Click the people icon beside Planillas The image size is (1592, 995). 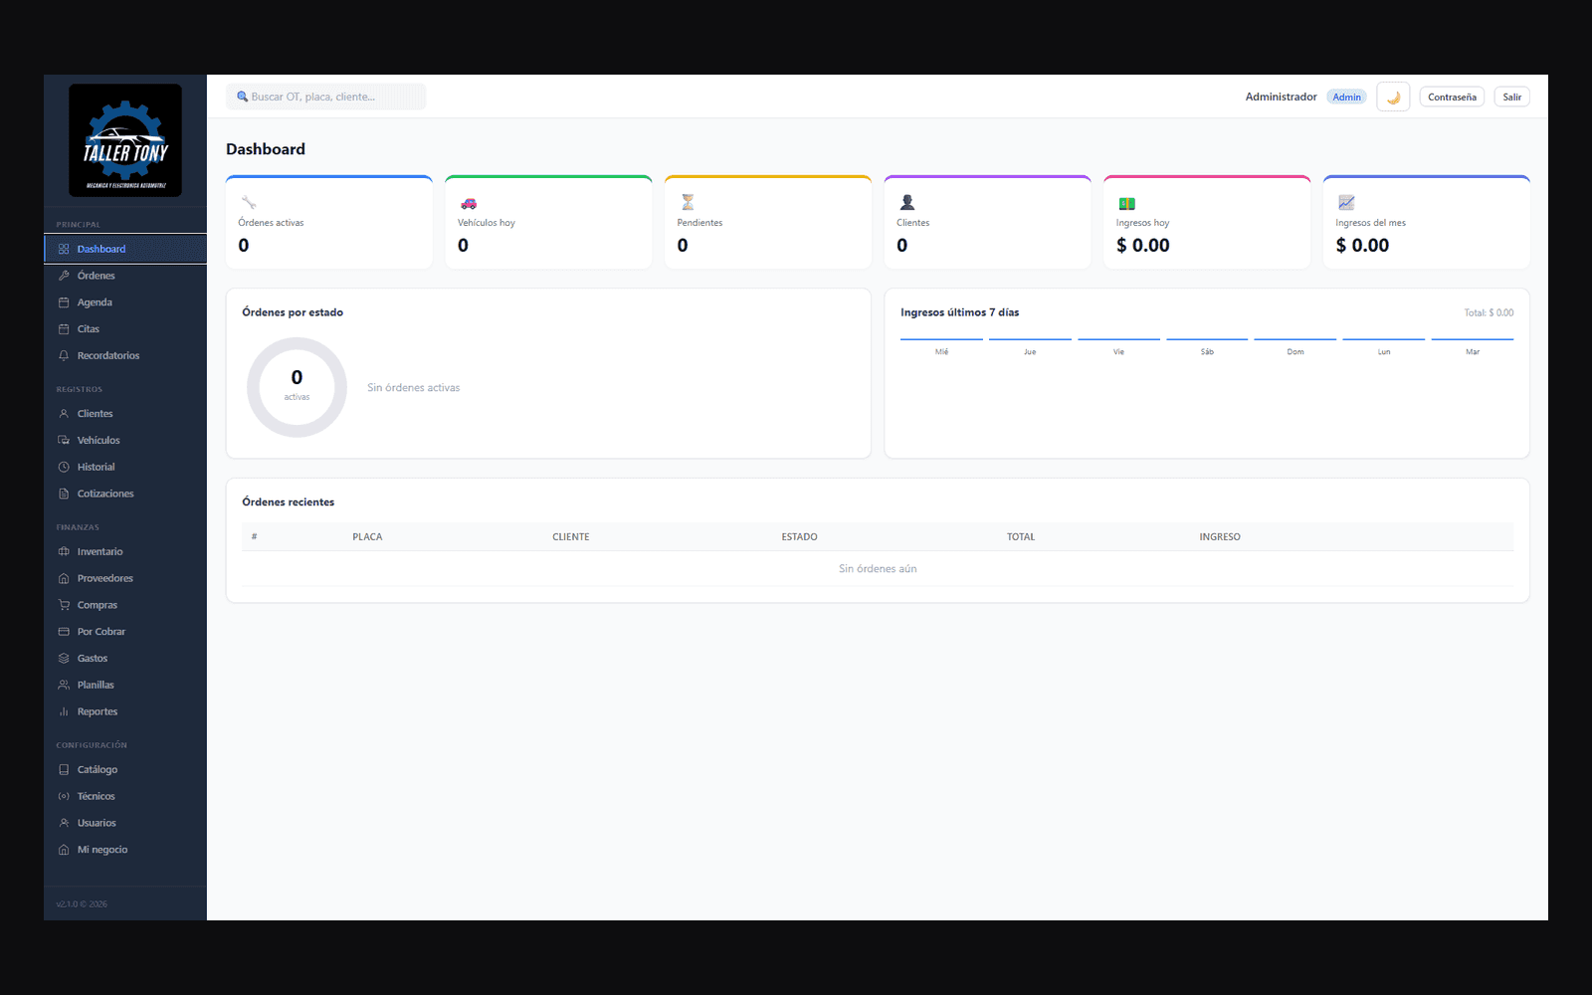coord(64,685)
